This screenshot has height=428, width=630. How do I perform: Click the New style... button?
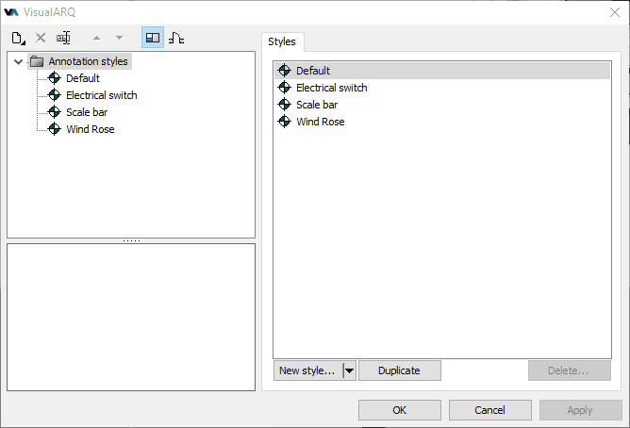[x=307, y=370]
